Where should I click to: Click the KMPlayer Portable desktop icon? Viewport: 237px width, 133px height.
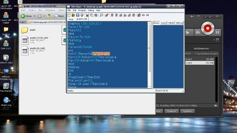(6, 74)
